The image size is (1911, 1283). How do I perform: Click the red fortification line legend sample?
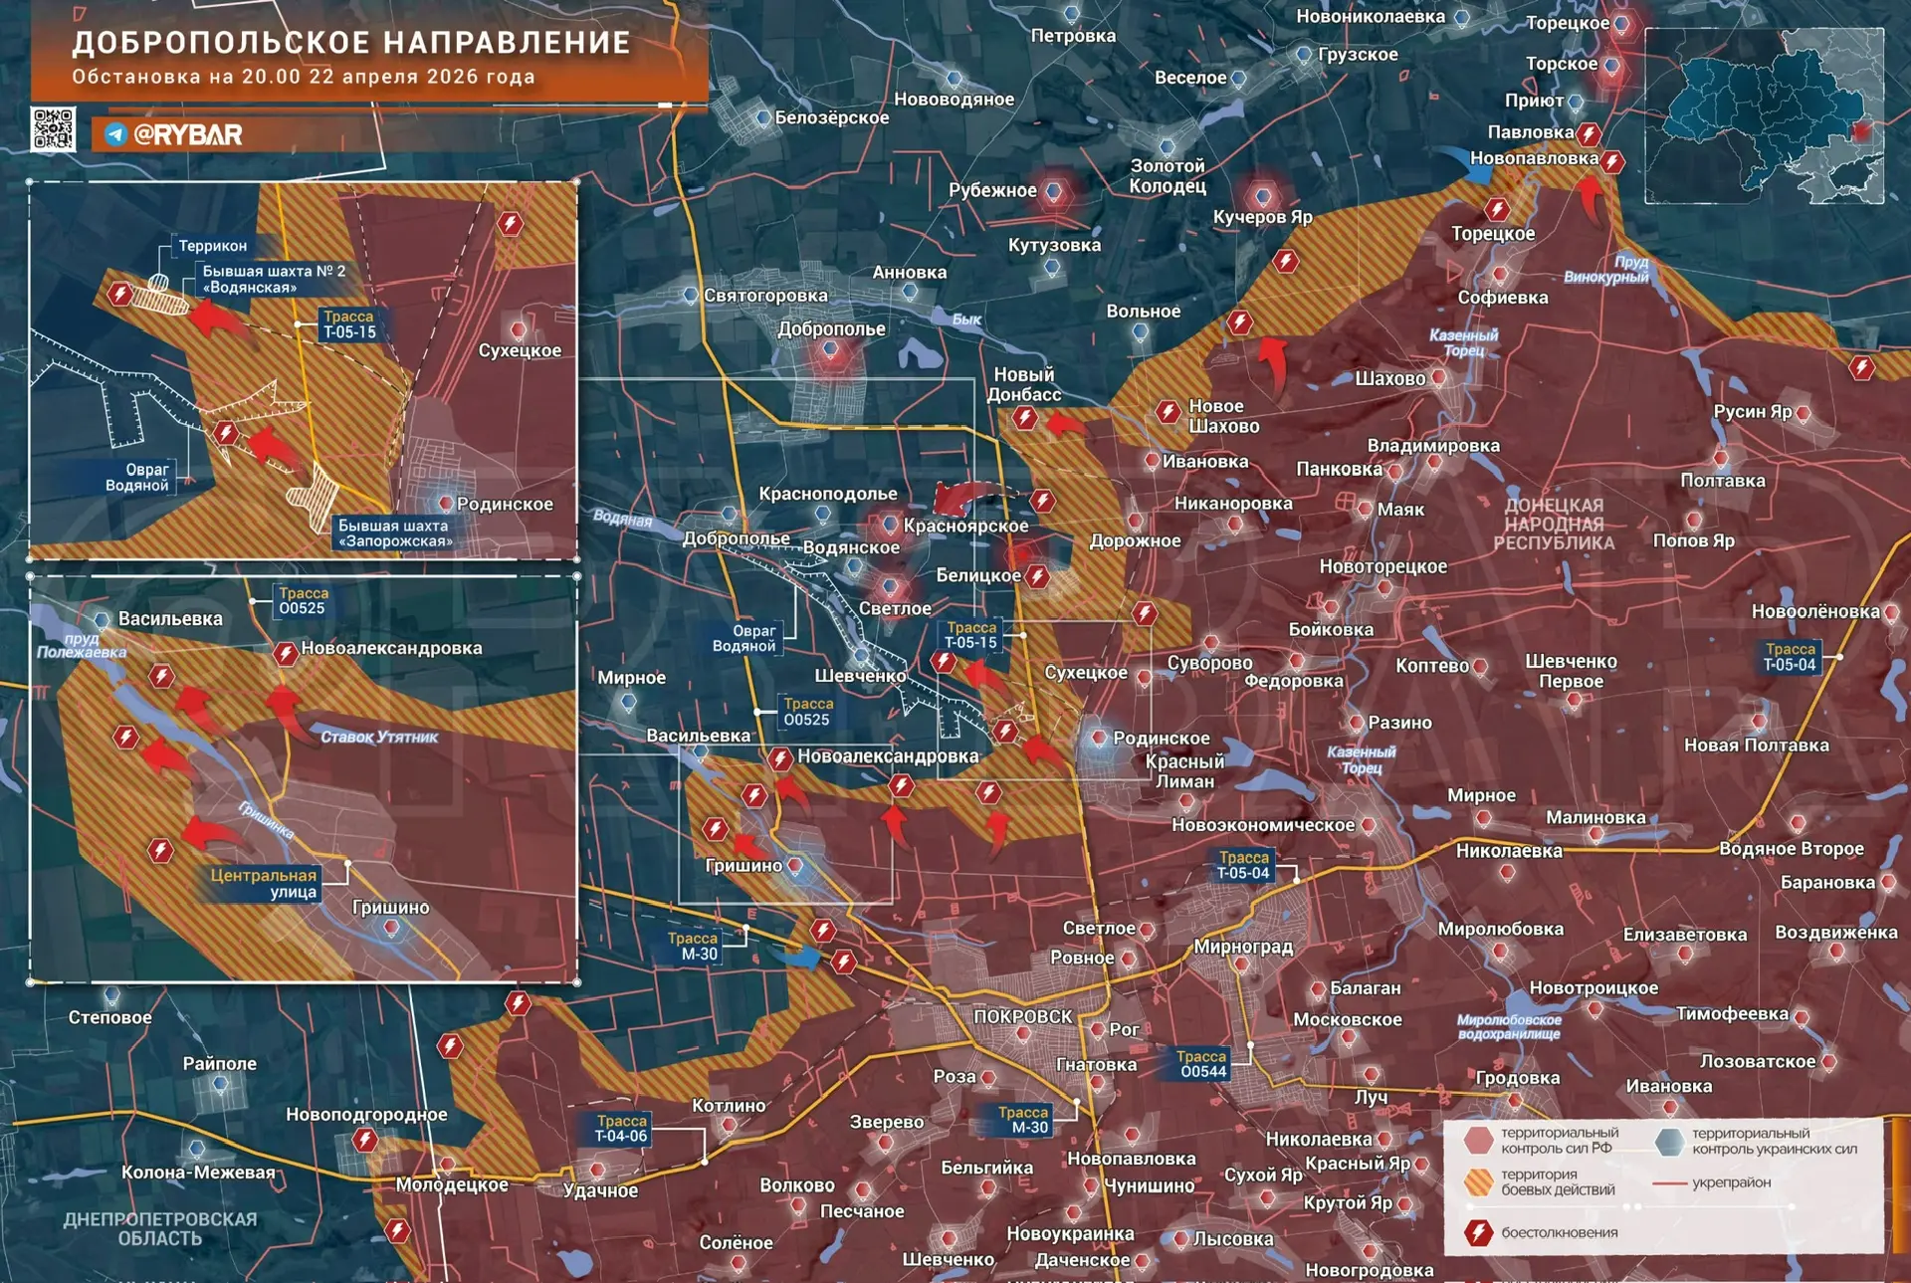1669,1183
